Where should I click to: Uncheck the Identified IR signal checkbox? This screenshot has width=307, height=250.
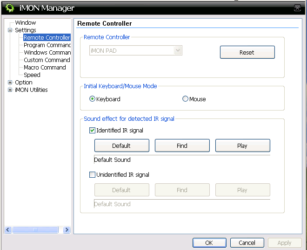92,131
